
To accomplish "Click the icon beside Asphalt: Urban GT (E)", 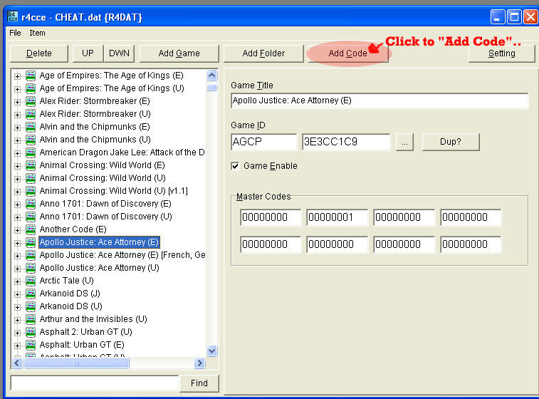I will click(31, 345).
